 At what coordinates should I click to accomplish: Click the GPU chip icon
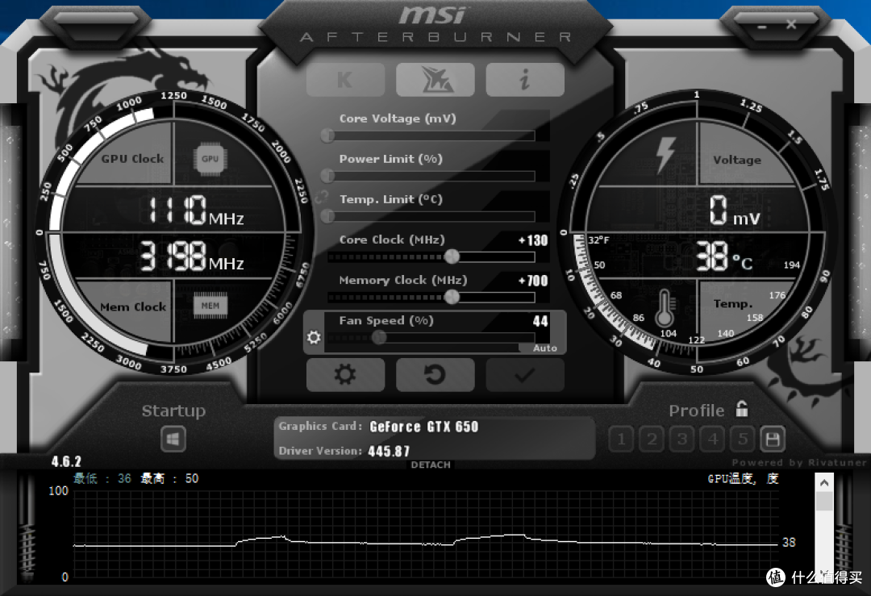210,159
